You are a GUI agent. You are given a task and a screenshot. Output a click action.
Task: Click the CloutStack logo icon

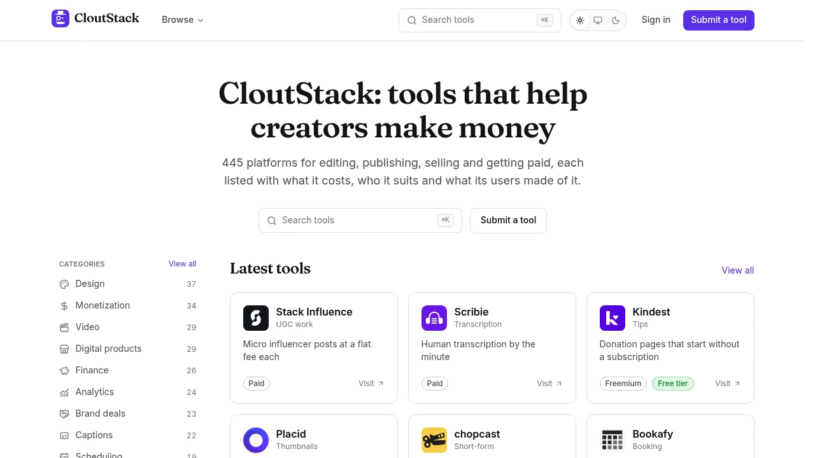(x=60, y=18)
